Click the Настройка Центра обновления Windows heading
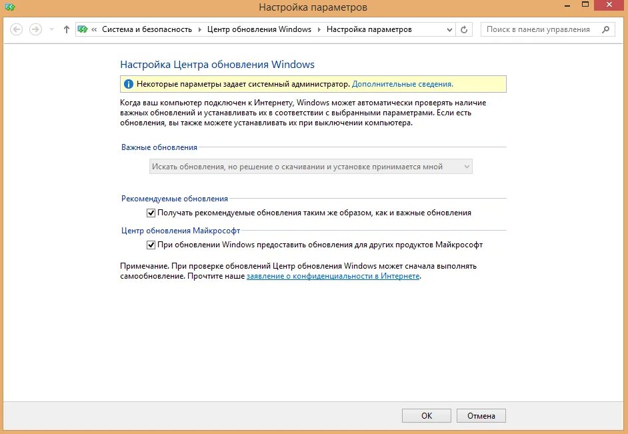The image size is (628, 434). pos(217,65)
